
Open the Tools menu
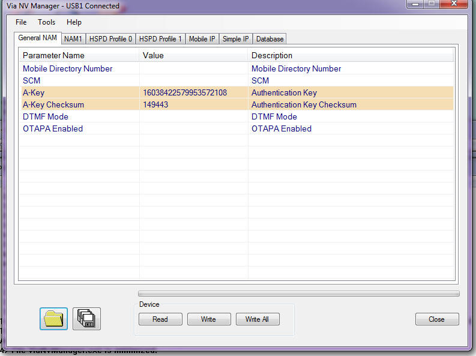[46, 22]
